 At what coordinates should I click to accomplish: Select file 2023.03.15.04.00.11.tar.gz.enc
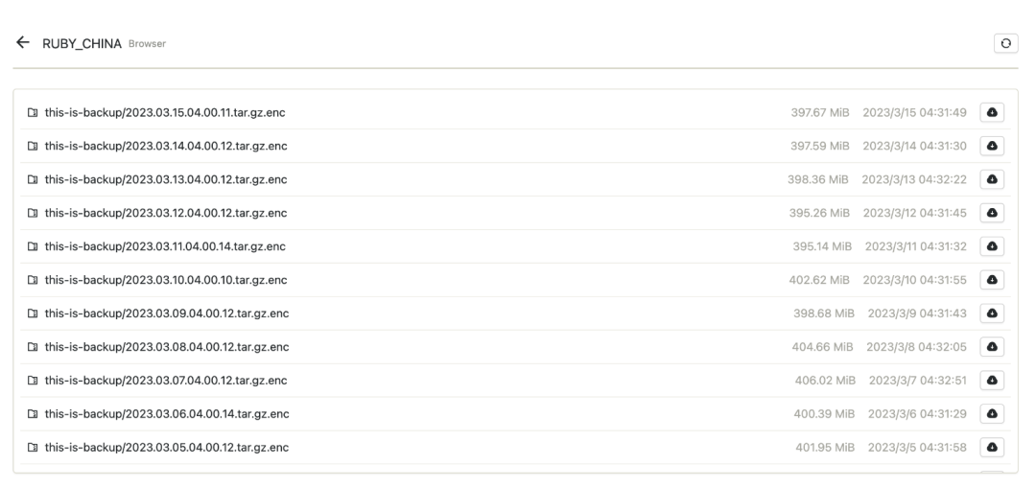point(165,113)
